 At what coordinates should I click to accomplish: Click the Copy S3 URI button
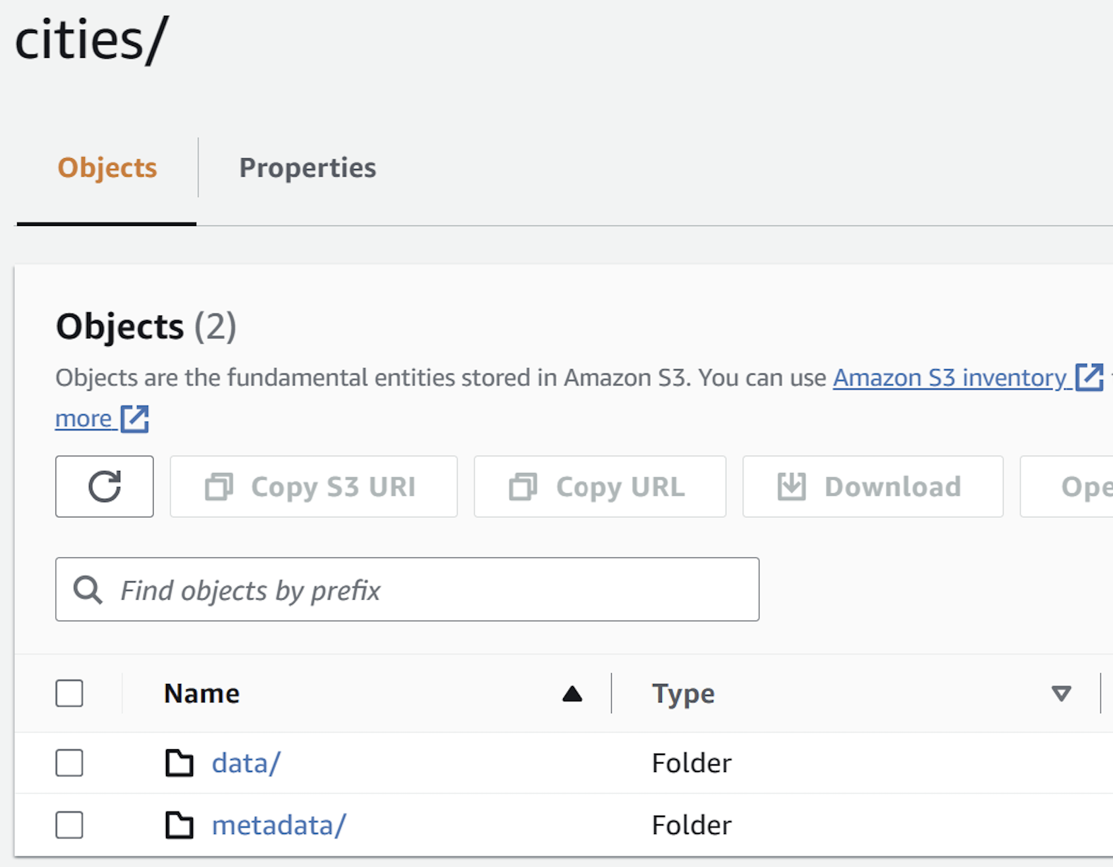[x=313, y=486]
